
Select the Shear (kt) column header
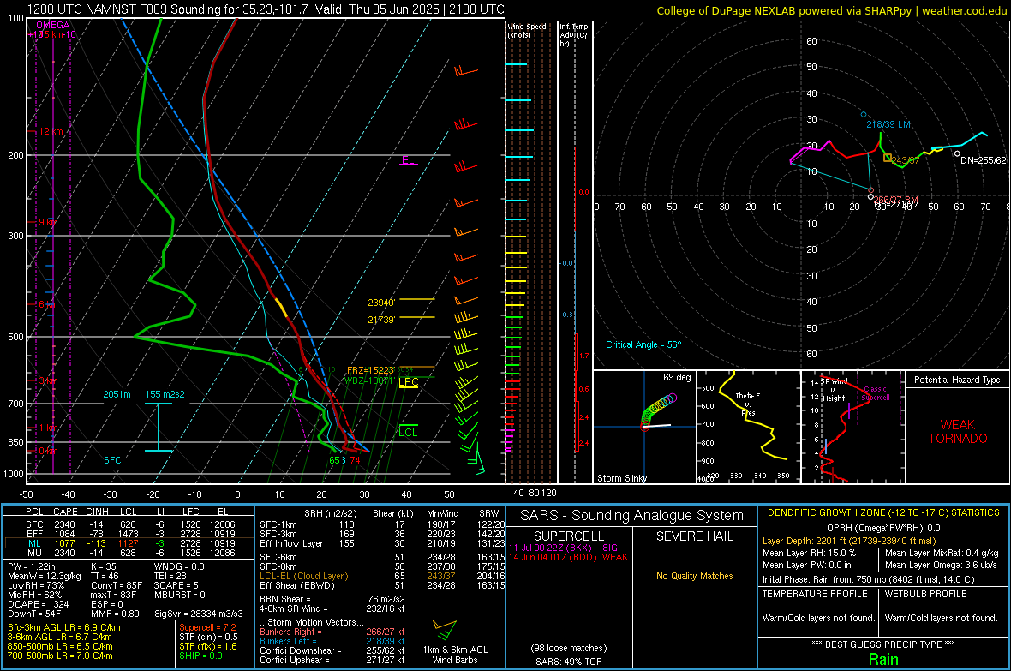tap(392, 513)
